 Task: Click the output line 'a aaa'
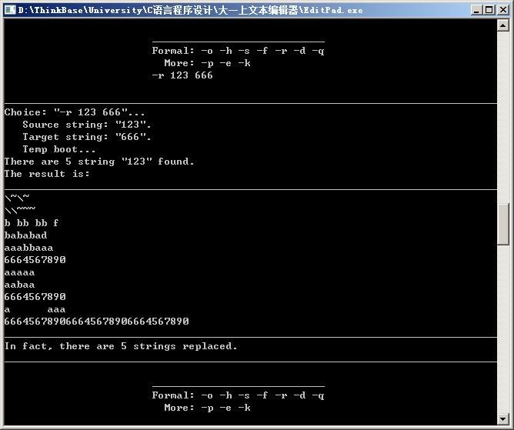[x=35, y=310]
